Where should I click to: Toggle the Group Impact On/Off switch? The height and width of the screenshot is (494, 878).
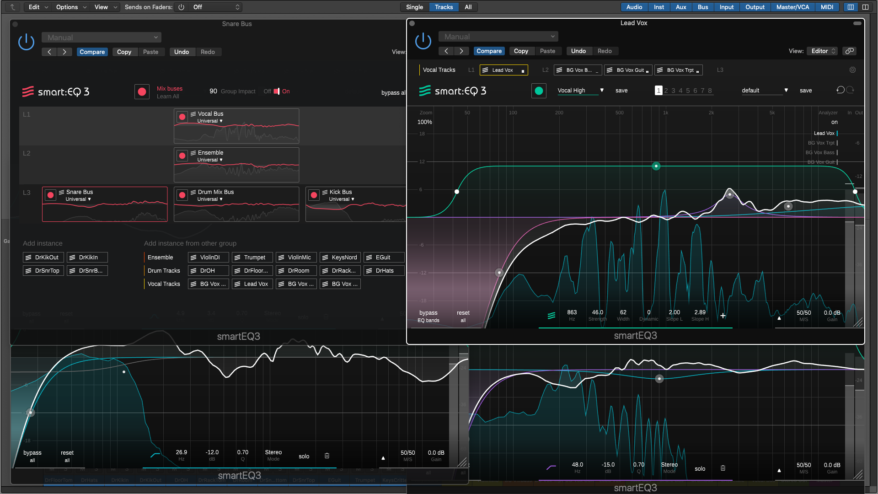276,91
